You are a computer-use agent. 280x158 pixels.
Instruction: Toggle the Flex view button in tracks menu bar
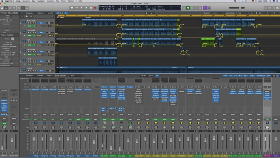(62, 13)
